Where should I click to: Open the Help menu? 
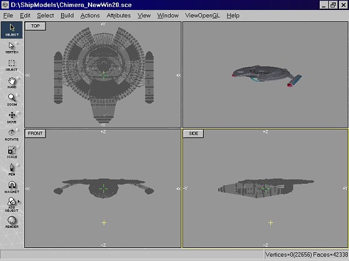233,16
